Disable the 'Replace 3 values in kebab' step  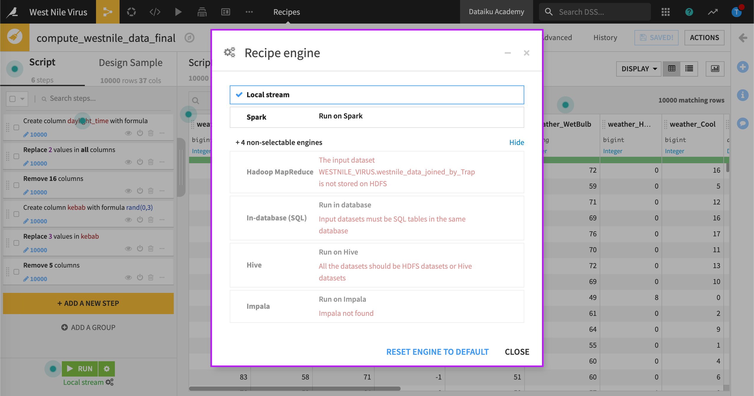point(140,248)
